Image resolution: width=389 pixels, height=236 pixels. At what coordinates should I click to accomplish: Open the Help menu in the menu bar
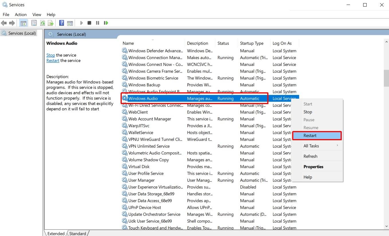tap(51, 15)
